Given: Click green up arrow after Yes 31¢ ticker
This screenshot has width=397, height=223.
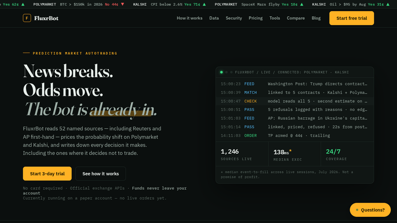Looking at the screenshot, I should pyautogui.click(x=387, y=4).
